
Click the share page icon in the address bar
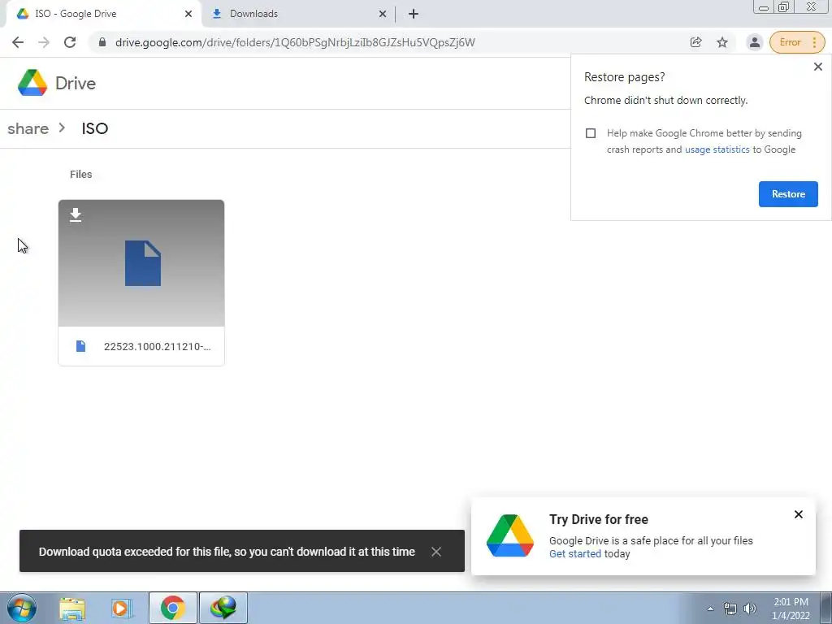click(x=695, y=42)
